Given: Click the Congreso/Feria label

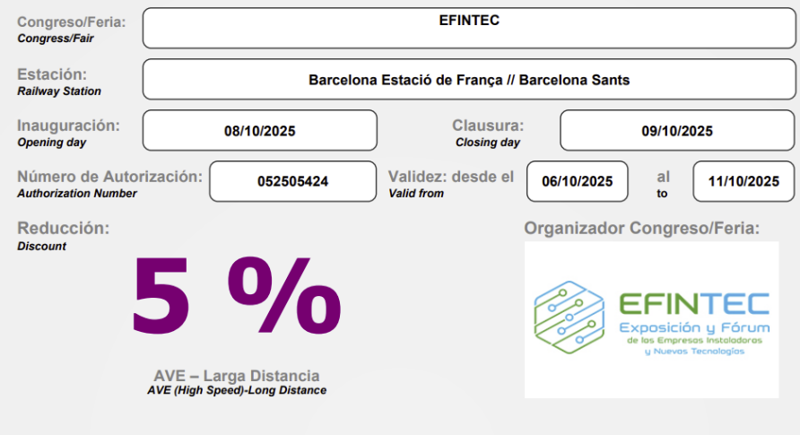Looking at the screenshot, I should coord(72,22).
